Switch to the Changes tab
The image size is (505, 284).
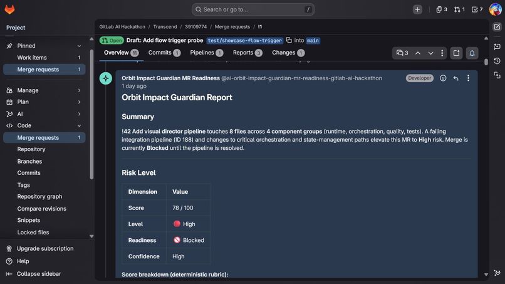coord(288,53)
